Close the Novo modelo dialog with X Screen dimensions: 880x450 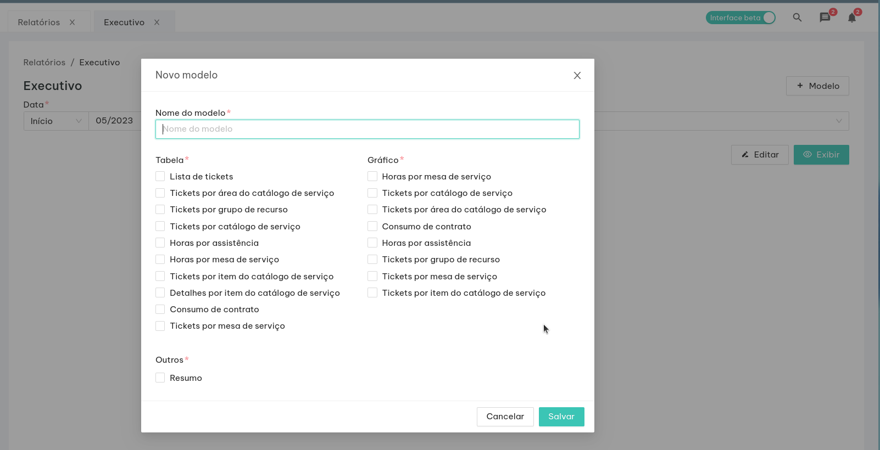(577, 76)
